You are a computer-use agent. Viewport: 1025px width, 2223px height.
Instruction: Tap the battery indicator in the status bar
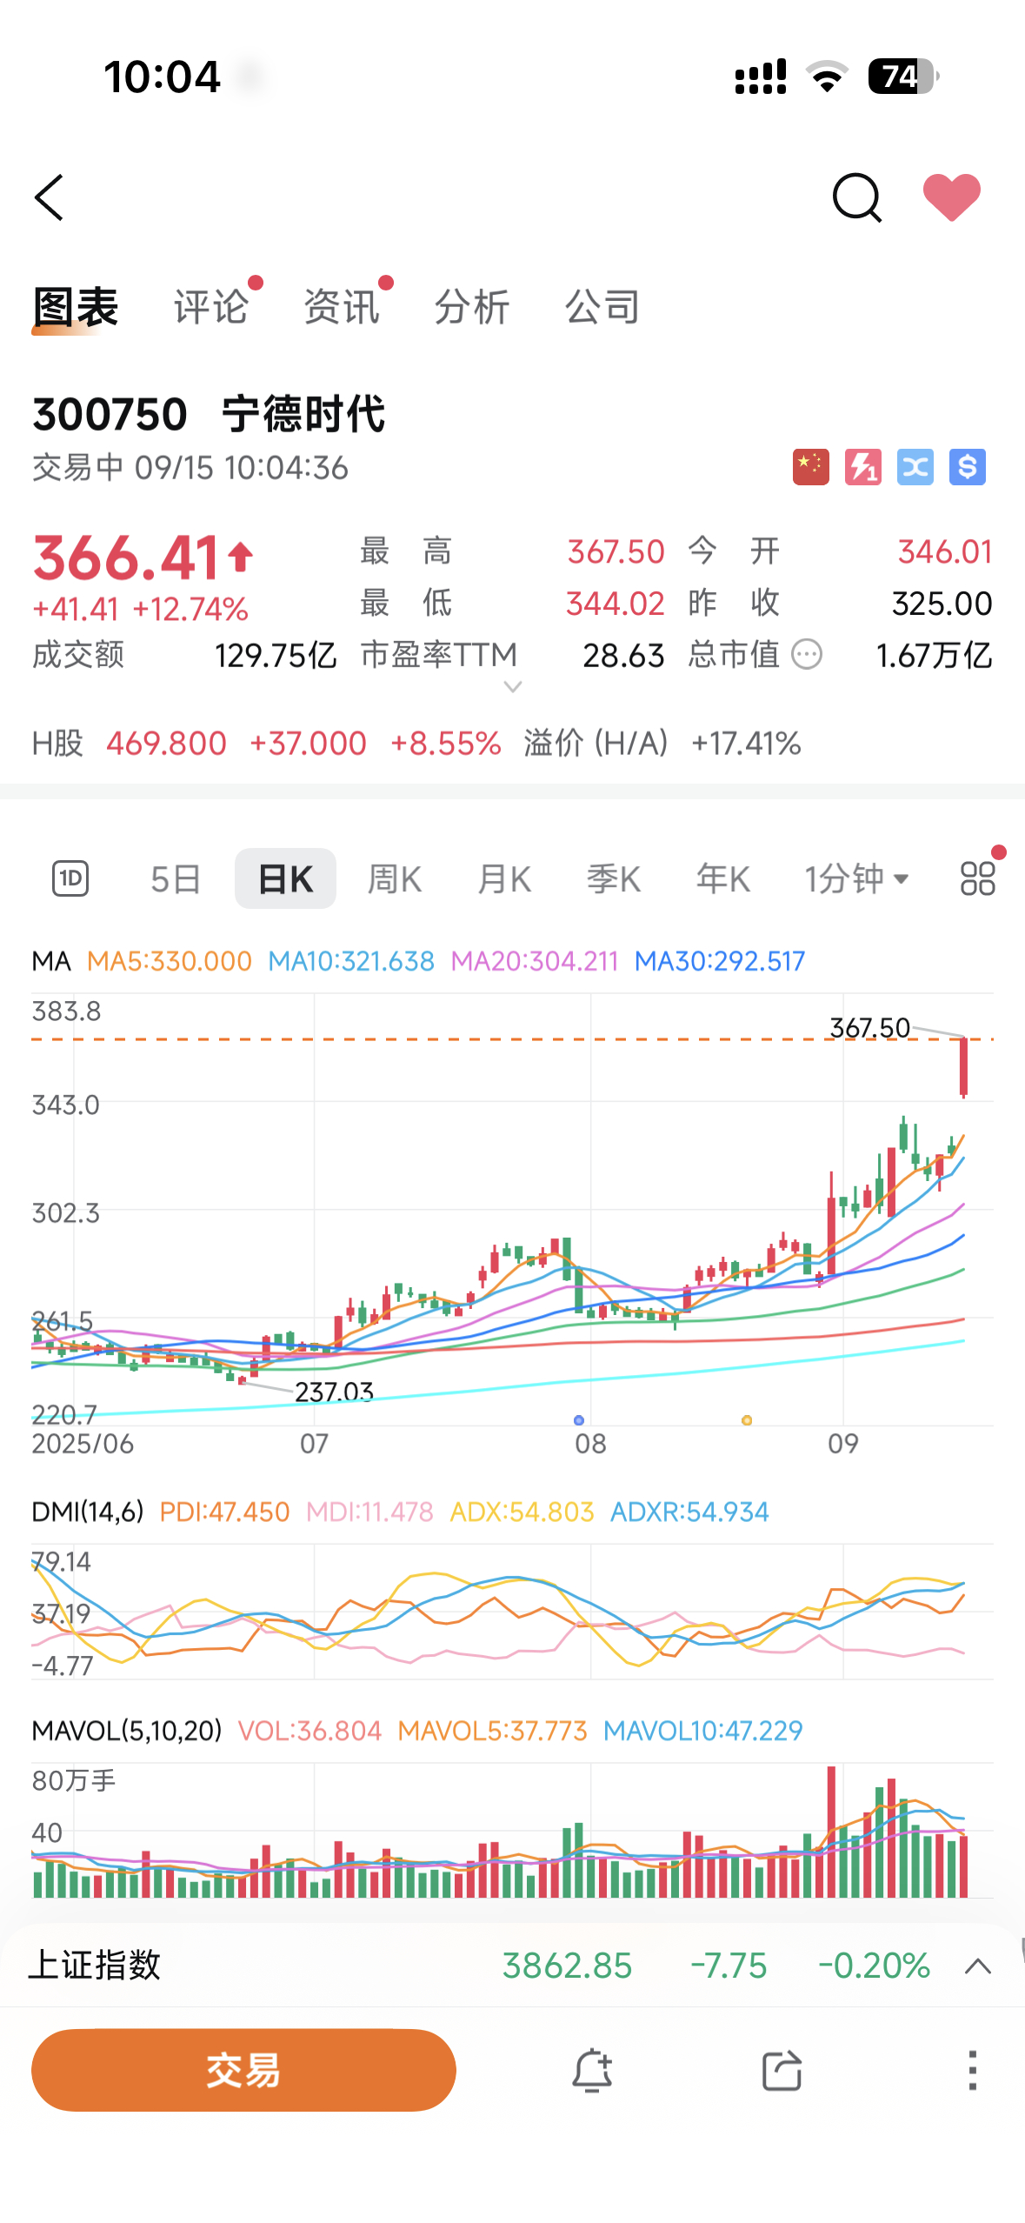pos(903,77)
